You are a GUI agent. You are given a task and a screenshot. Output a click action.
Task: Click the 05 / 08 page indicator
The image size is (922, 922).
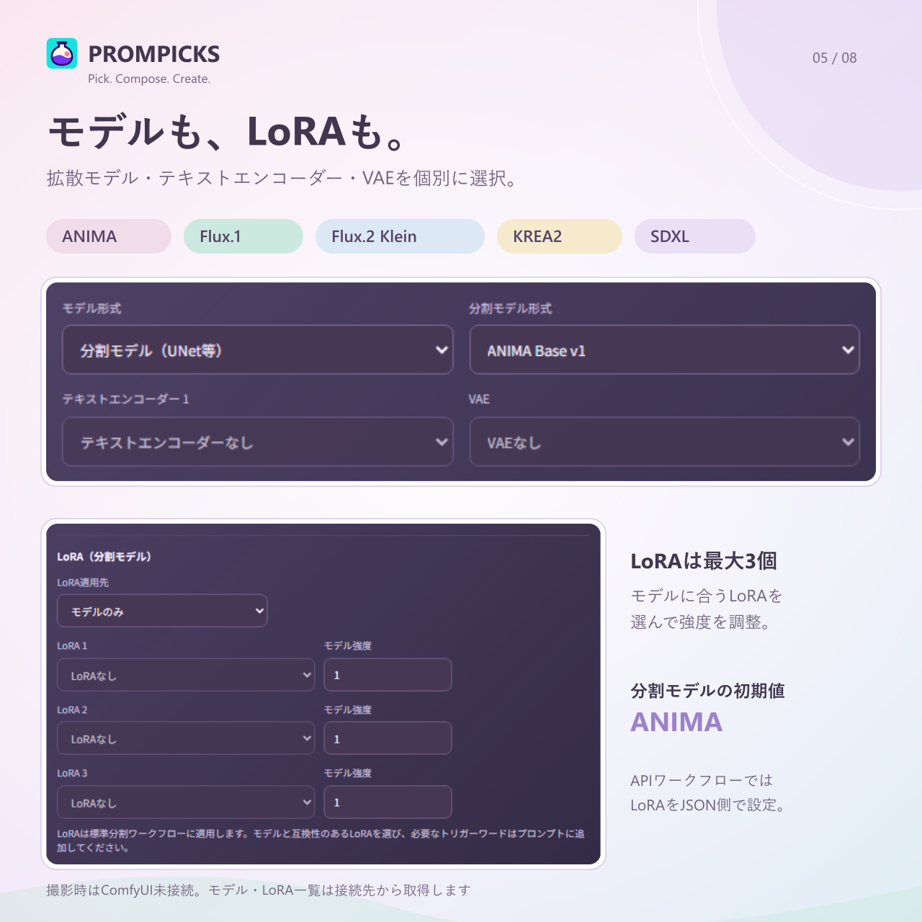tap(835, 58)
